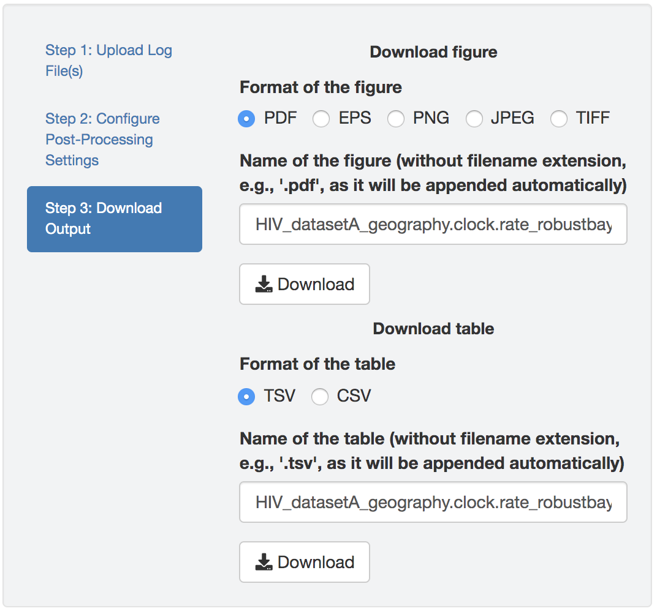Viewport: 657px width, 611px height.
Task: Click the 'Format of the table' label
Action: tap(317, 364)
